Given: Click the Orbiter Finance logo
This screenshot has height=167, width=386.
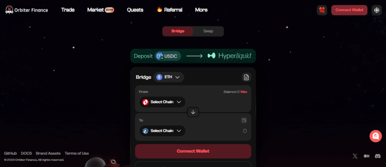Looking at the screenshot, I should point(27,10).
